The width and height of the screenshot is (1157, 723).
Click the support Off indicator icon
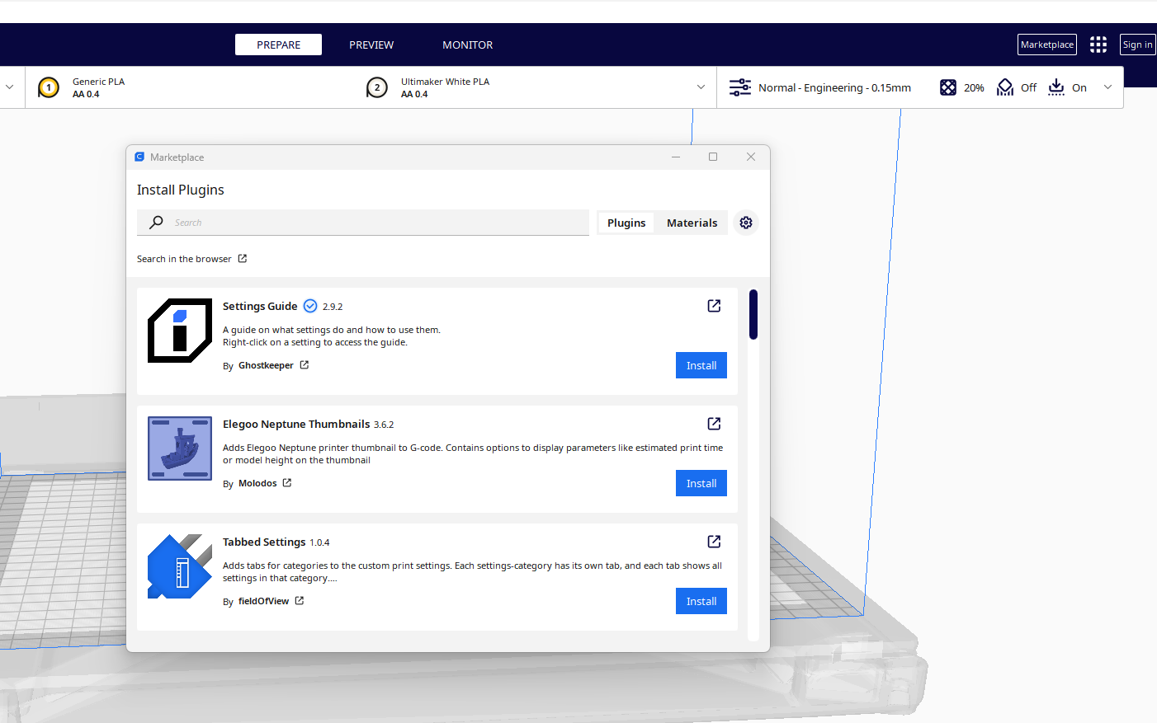click(1005, 87)
